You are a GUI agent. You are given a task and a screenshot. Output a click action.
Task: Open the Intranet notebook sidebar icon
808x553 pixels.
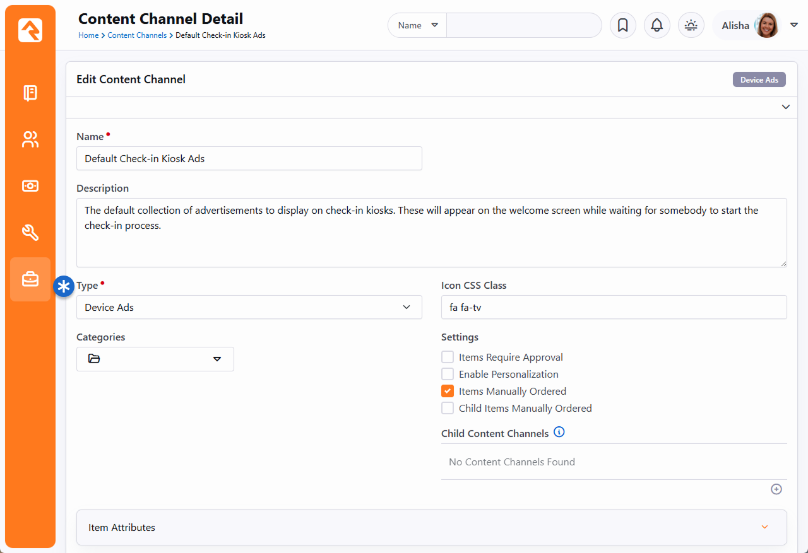pos(30,93)
